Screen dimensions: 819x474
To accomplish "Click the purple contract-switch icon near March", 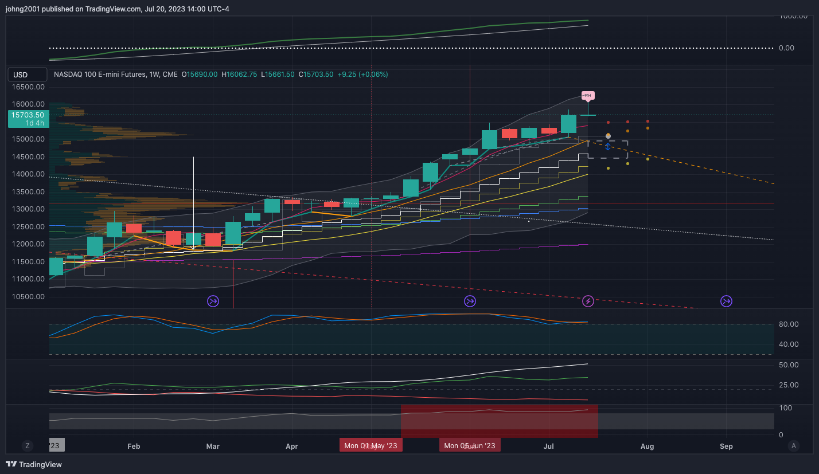I will (x=213, y=301).
